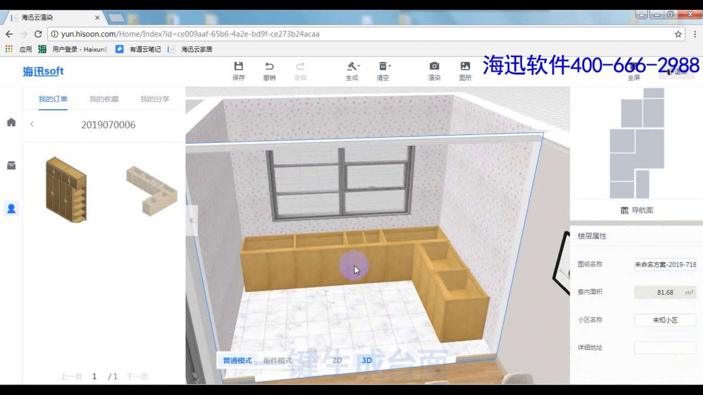703x395 pixels.
Task: Toggle the 3D view
Action: tap(367, 360)
